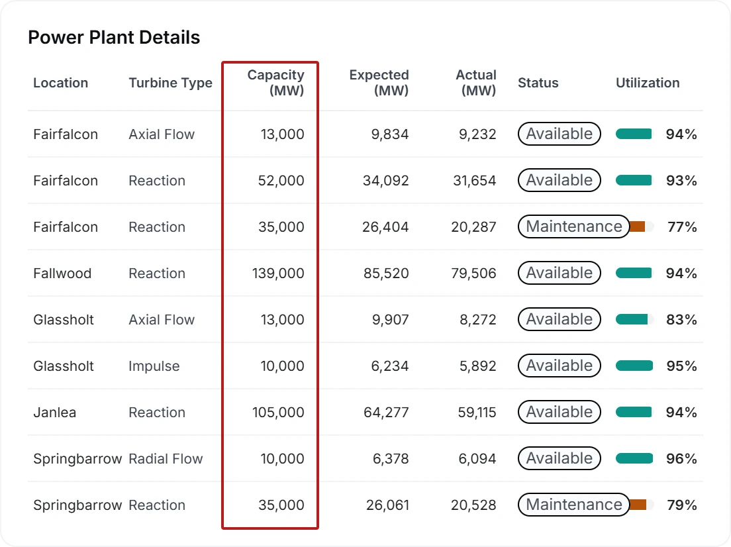Click the 20,528 actual value
Image resolution: width=731 pixels, height=547 pixels.
(473, 505)
